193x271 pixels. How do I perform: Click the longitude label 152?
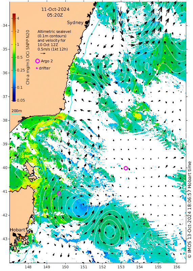tap(102, 267)
